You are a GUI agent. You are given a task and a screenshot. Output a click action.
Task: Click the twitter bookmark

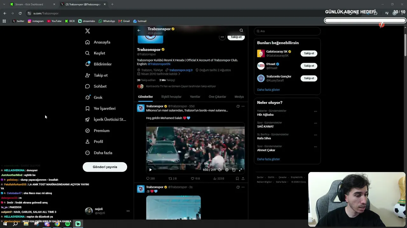[x=18, y=21]
